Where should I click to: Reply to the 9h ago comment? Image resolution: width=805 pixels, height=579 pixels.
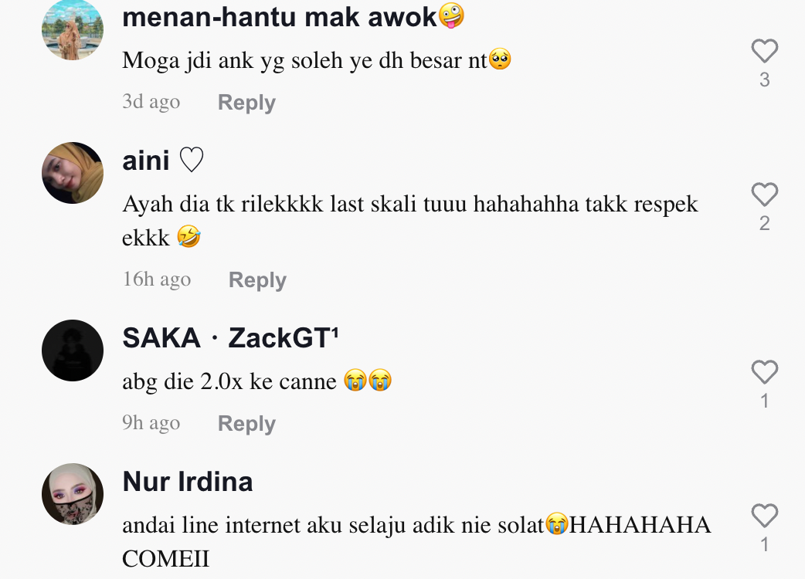click(x=246, y=424)
